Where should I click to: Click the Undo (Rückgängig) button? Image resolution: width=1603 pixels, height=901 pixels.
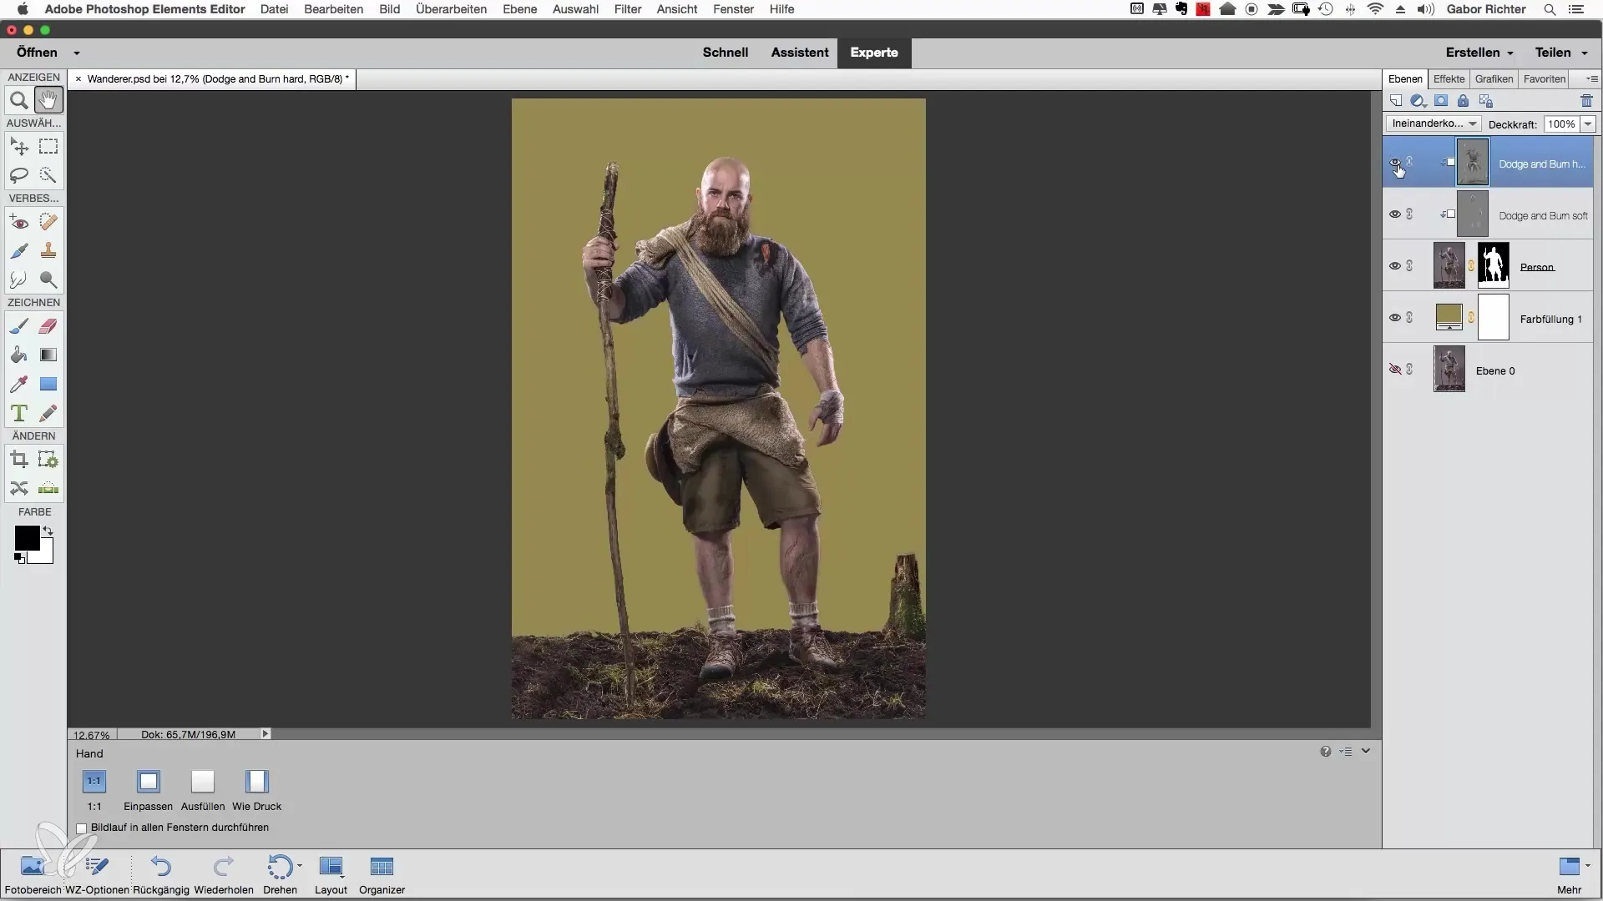pyautogui.click(x=161, y=868)
